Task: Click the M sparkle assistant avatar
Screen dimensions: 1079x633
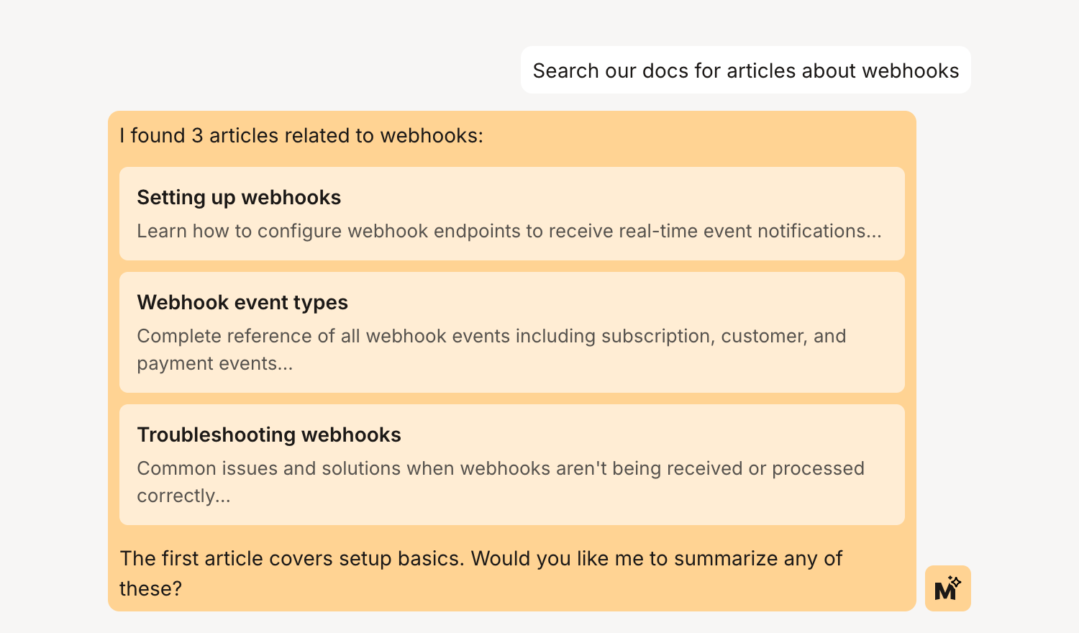Action: pos(948,588)
